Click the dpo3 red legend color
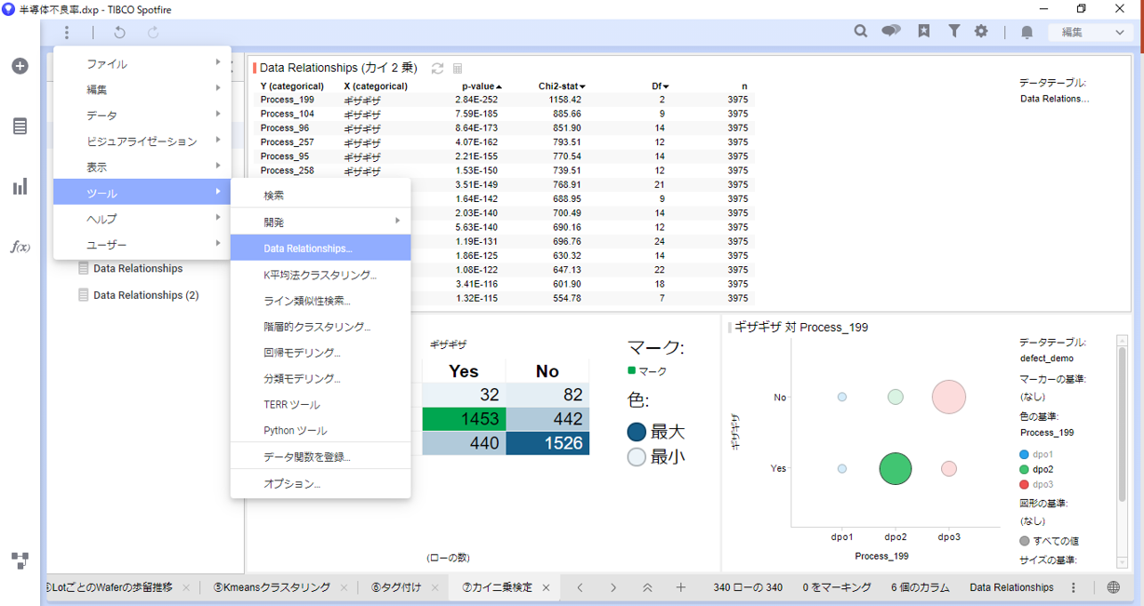The width and height of the screenshot is (1144, 606). tap(1025, 484)
